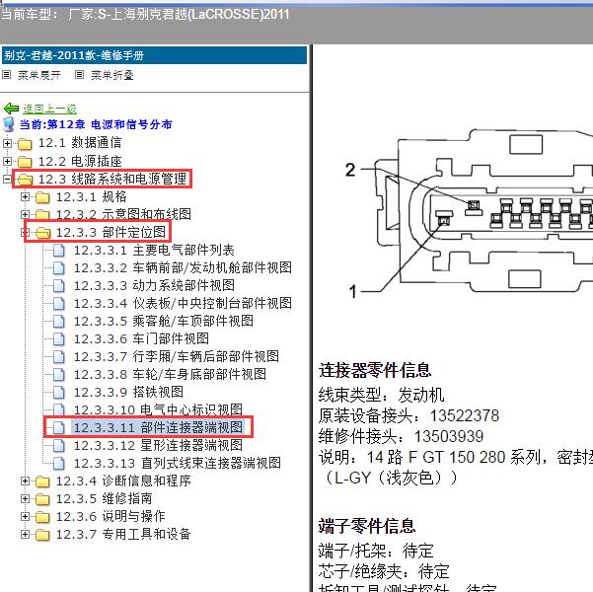Screen dimensions: 593x592
Task: Click page icon of 12.3.3.7 行李厢/车辆后部部件视图
Action: 58,357
